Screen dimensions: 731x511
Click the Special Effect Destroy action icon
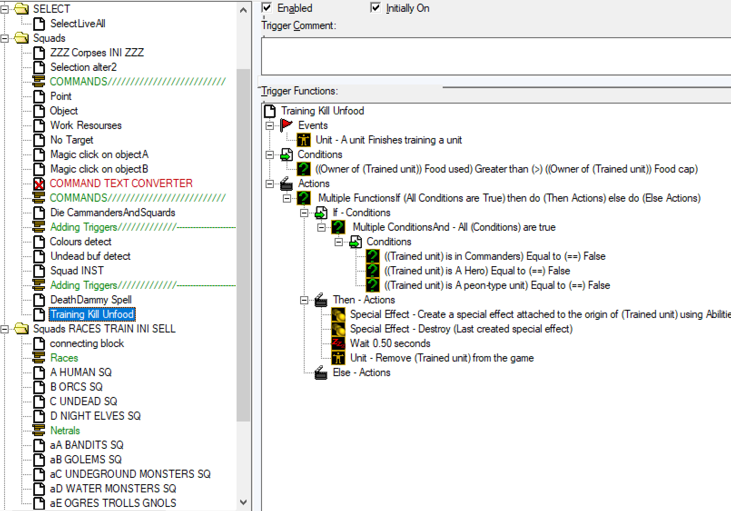(x=338, y=329)
